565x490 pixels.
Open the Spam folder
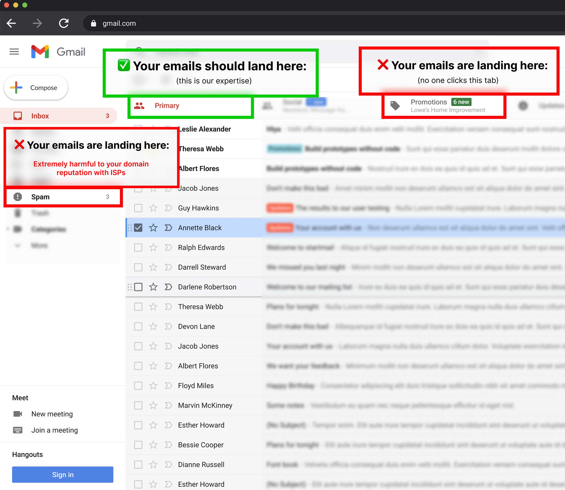[40, 197]
